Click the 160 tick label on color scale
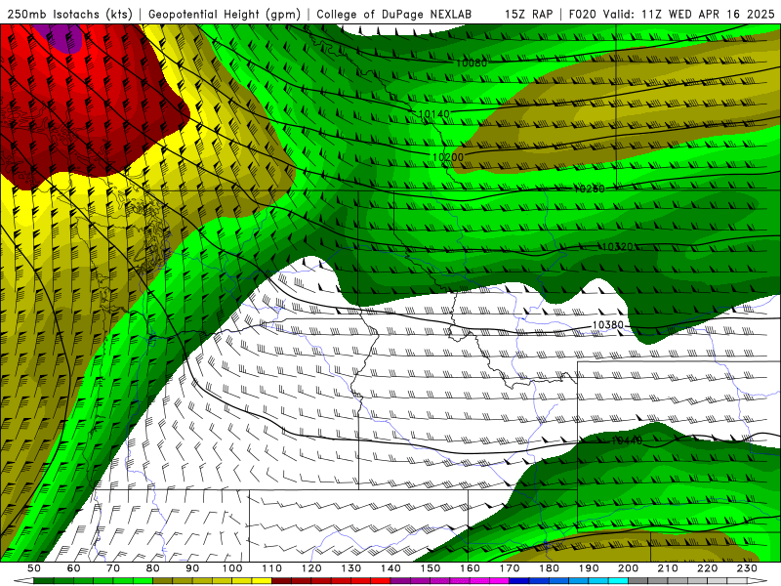 point(470,568)
